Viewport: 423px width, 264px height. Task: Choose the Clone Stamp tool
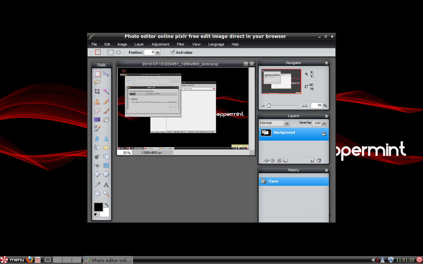pyautogui.click(x=97, y=102)
